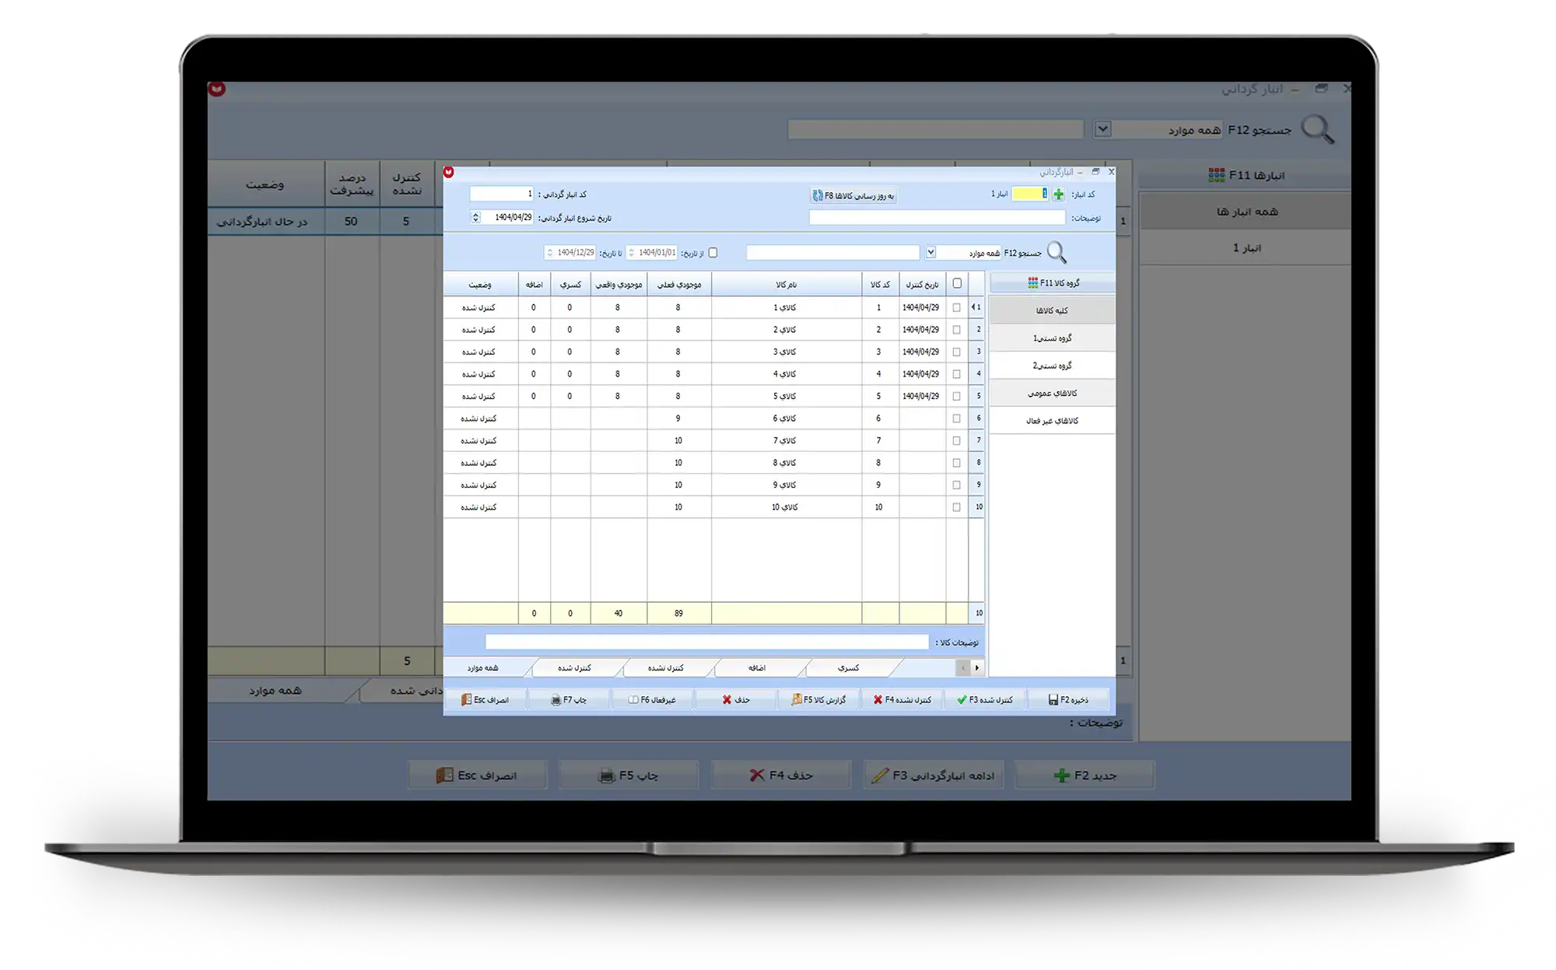Select 'همه انبار ها' in main window list
This screenshot has width=1556, height=970.
[1246, 212]
